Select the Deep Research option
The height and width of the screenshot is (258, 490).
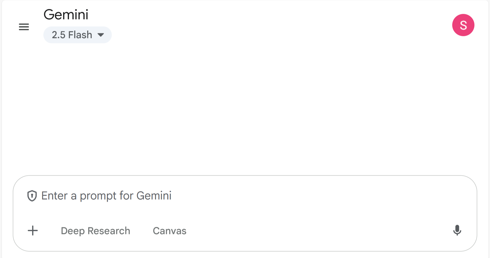point(95,231)
